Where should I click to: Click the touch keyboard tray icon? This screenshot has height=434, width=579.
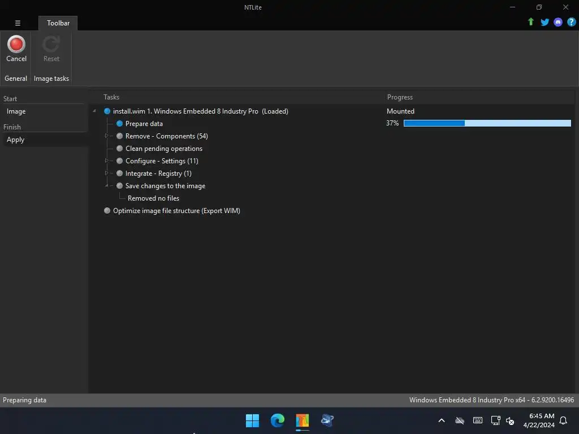pyautogui.click(x=477, y=420)
